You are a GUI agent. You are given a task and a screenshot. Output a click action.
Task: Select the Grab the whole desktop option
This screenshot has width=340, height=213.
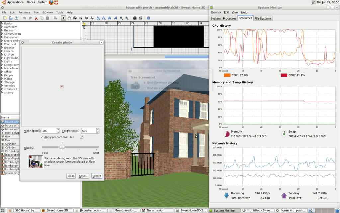145,83
